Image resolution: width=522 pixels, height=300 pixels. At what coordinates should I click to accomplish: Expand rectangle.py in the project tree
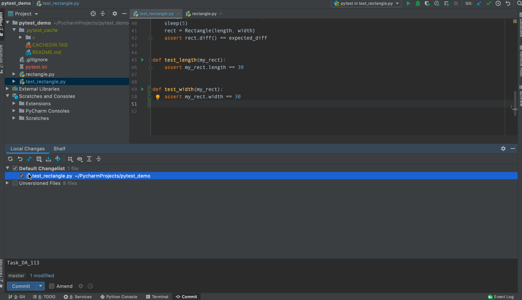[x=14, y=74]
